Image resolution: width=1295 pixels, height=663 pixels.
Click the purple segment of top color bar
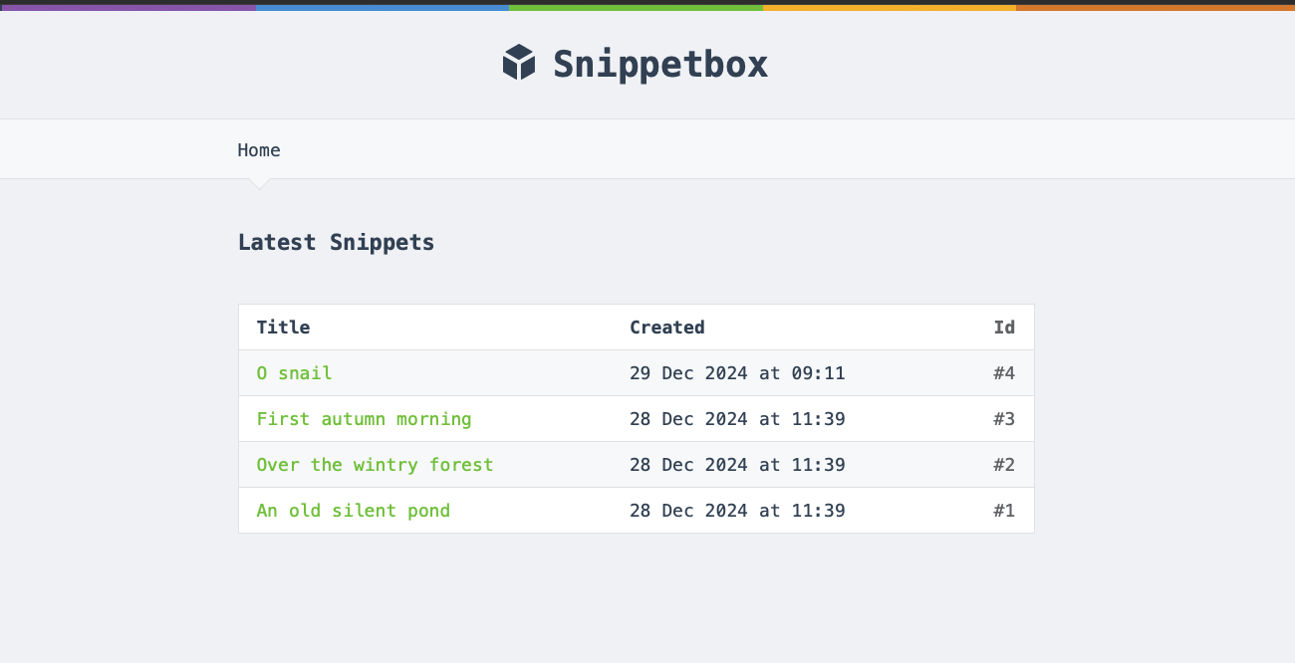pyautogui.click(x=128, y=6)
